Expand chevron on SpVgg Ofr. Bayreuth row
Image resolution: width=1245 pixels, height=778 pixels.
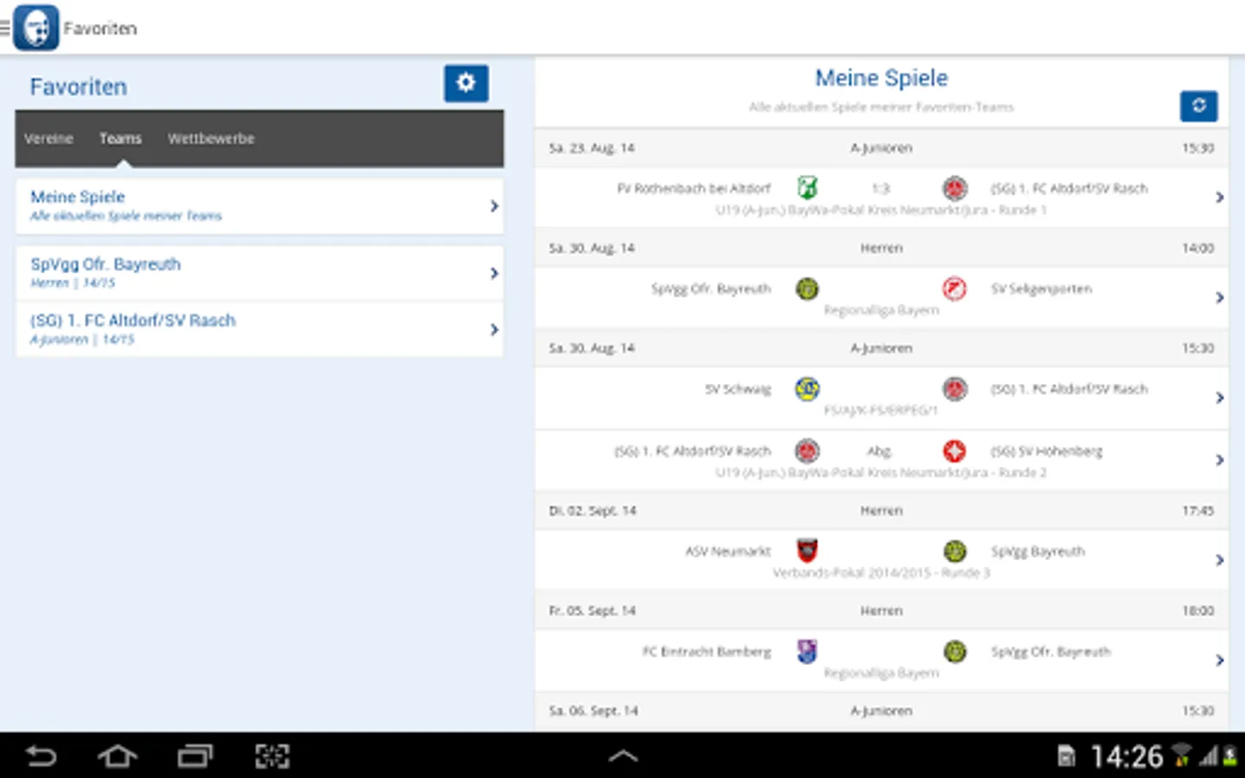tap(494, 273)
